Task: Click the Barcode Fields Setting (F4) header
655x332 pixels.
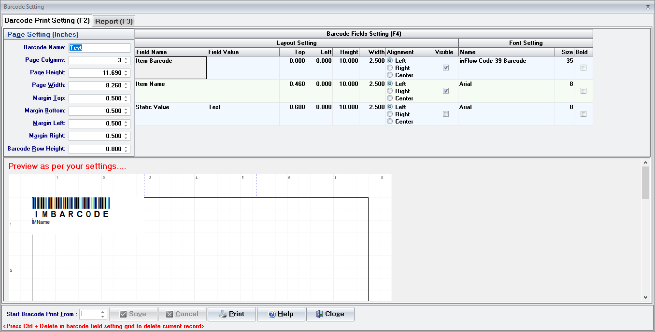Action: pyautogui.click(x=364, y=34)
